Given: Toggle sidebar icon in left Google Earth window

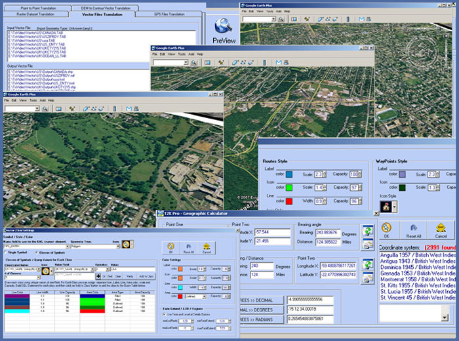Looking at the screenshot, I should [58, 109].
